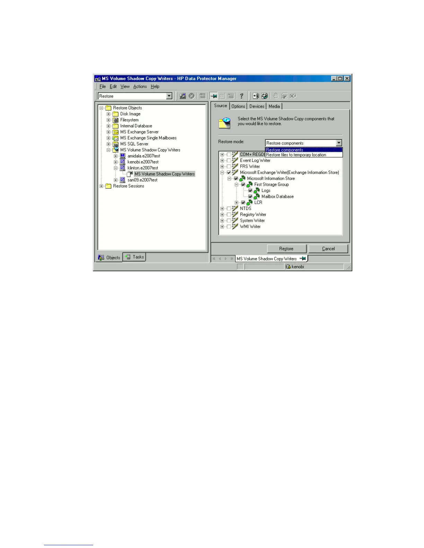424x548 pixels.
Task: Click the network computers toolbar icon
Action: [x=183, y=96]
